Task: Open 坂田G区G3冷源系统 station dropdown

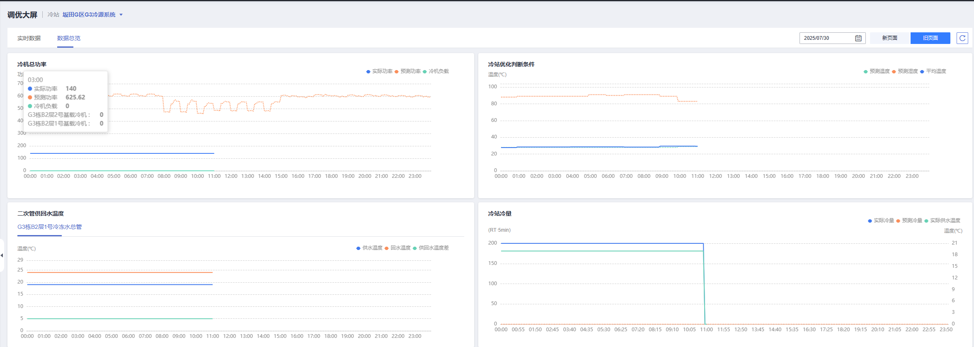Action: pyautogui.click(x=92, y=15)
